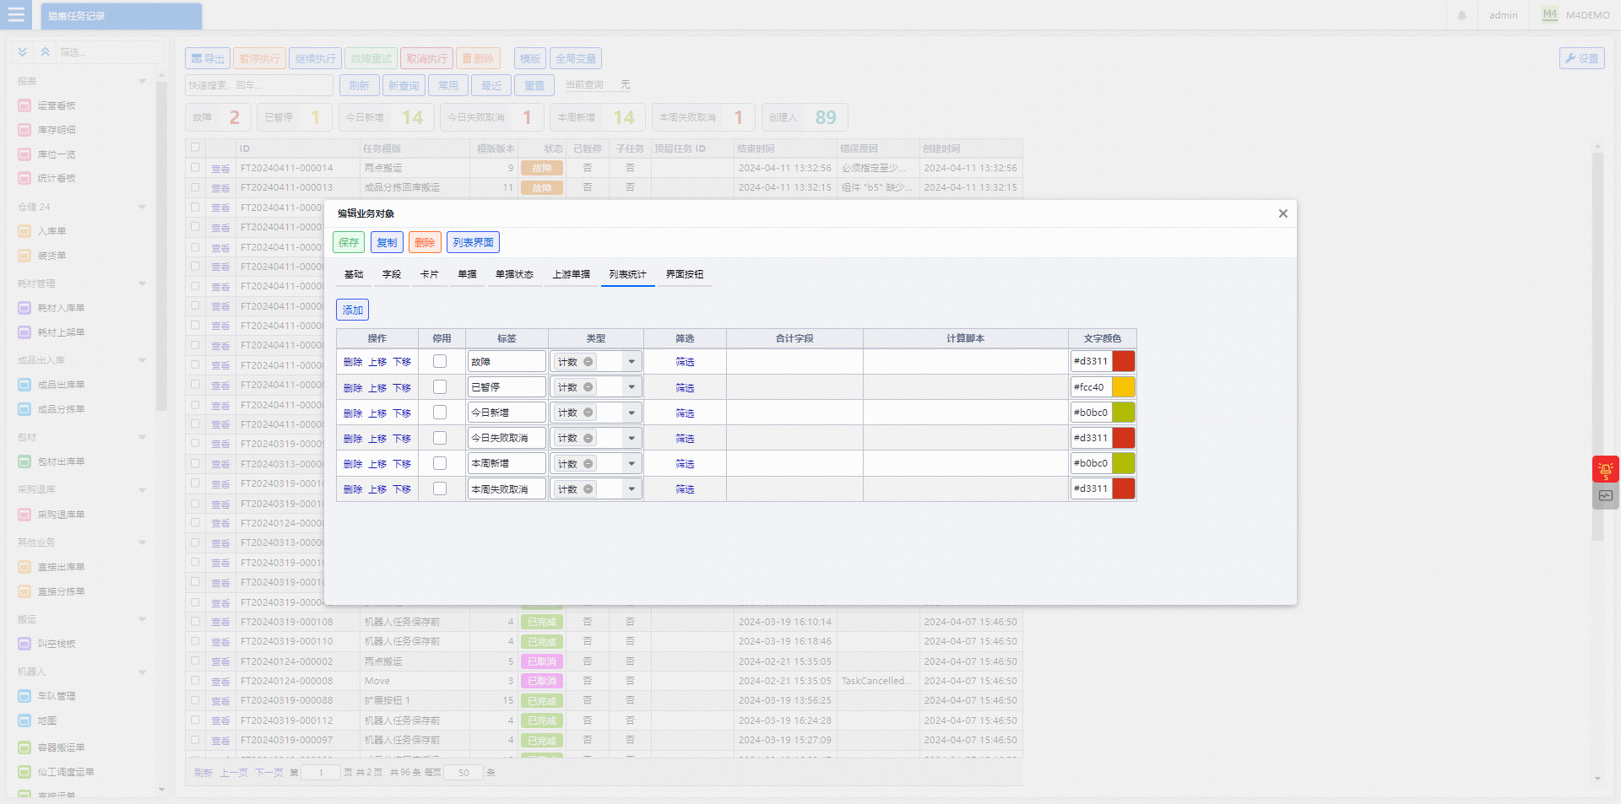Image resolution: width=1621 pixels, height=804 pixels.
Task: Toggle 停用 checkbox for 故障 row
Action: pyautogui.click(x=440, y=361)
